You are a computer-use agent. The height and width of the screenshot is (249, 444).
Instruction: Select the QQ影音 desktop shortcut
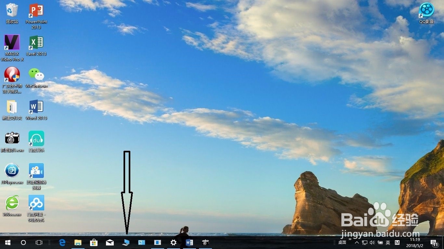pos(426,13)
